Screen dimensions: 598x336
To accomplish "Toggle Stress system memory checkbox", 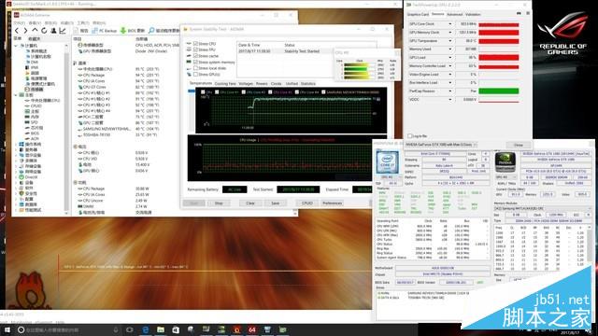I will point(195,62).
